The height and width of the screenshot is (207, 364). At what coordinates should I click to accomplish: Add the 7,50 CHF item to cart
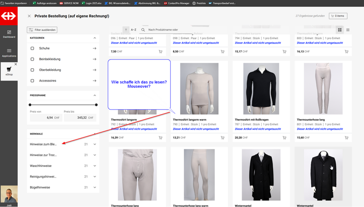pyautogui.click(x=160, y=52)
